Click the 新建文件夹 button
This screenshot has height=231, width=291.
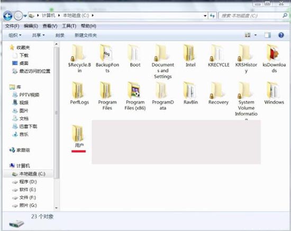86,35
